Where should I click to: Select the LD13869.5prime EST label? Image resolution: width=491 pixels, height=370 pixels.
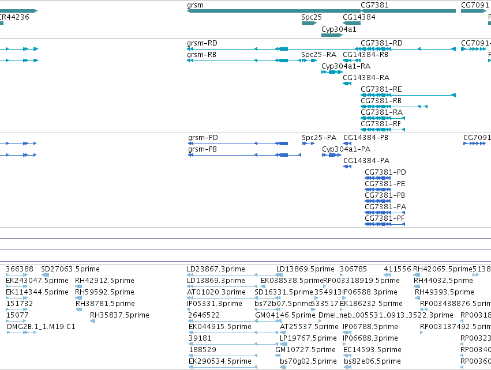pyautogui.click(x=305, y=269)
